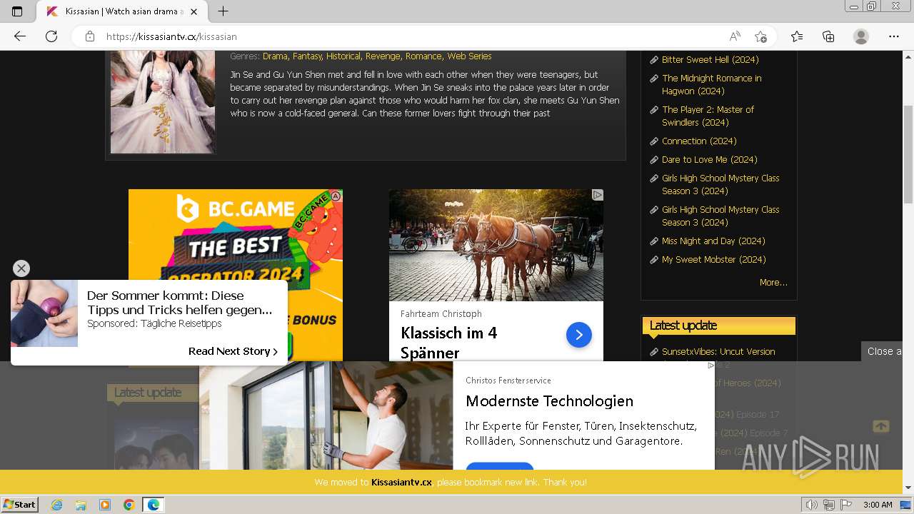Click the onion thumbnail in popup
Image resolution: width=914 pixels, height=514 pixels.
click(44, 313)
